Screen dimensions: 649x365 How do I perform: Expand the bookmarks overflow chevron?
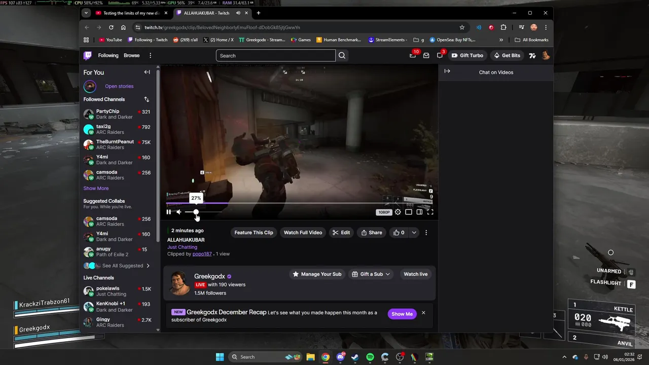(x=501, y=40)
